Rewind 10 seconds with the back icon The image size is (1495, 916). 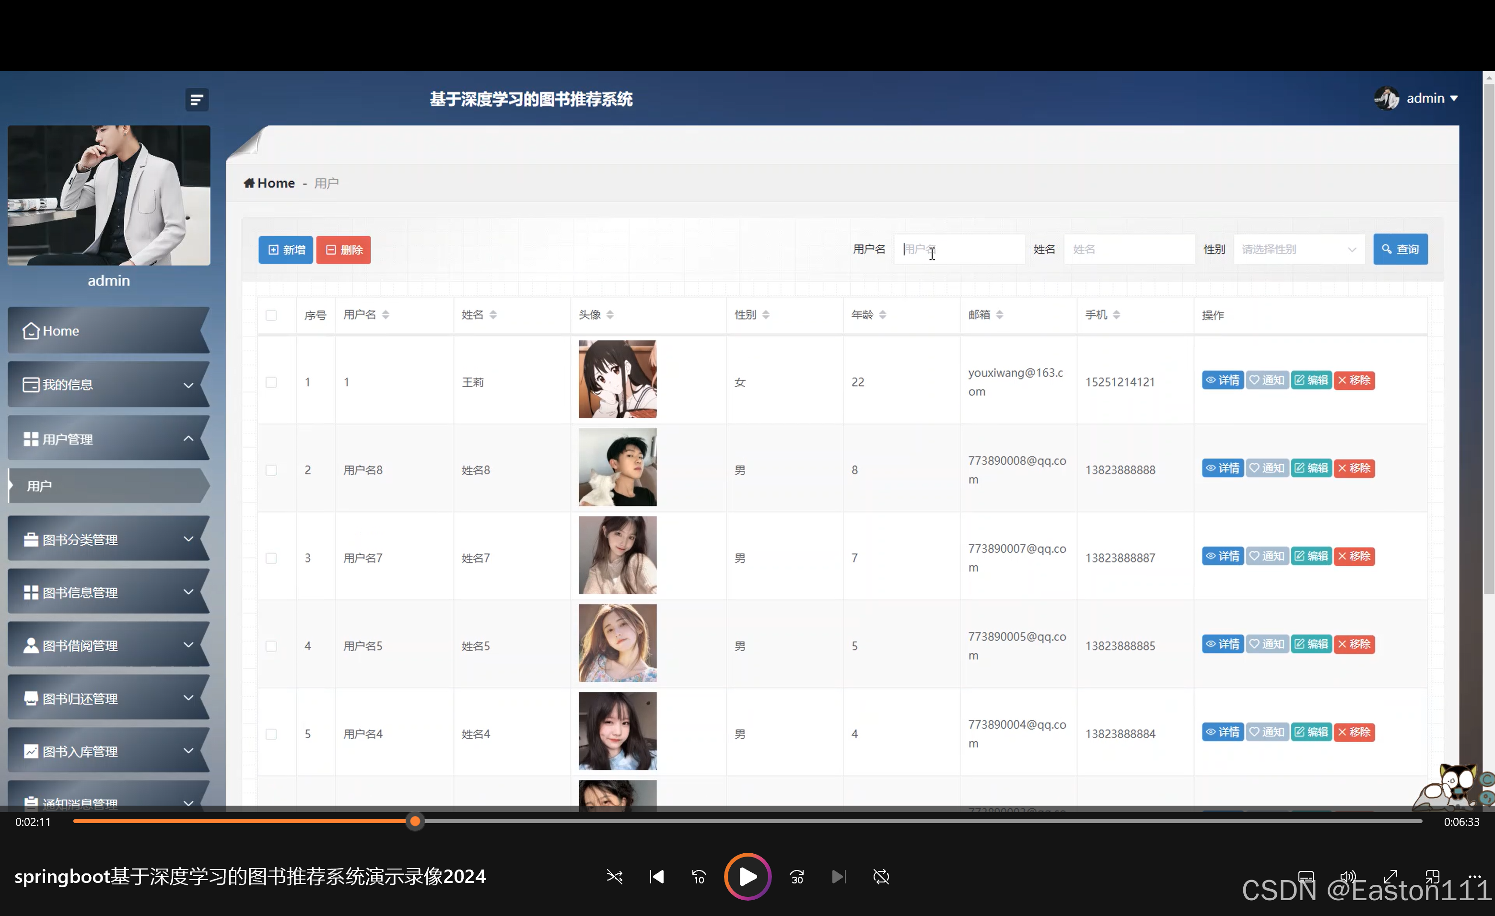click(x=699, y=877)
